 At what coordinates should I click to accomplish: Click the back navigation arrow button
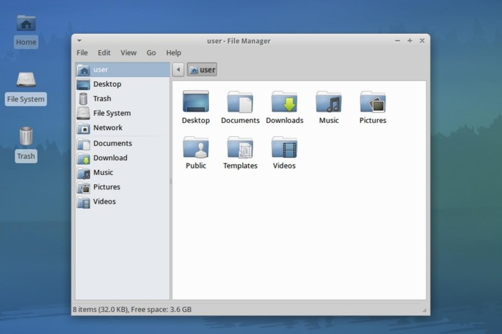coord(178,70)
